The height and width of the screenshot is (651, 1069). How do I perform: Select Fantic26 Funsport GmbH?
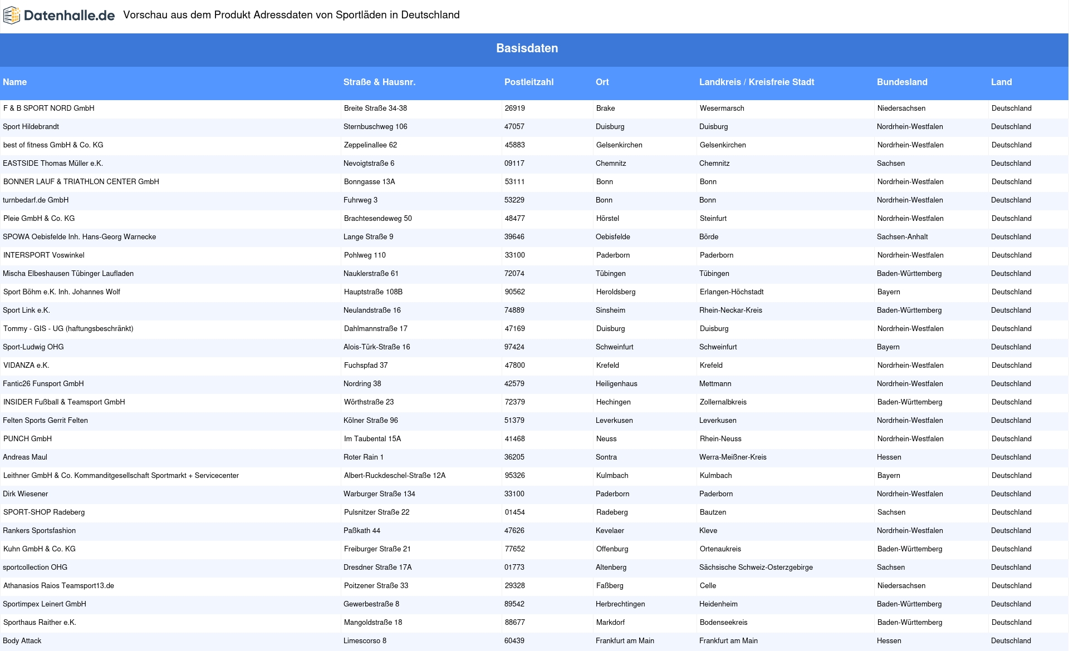pyautogui.click(x=43, y=383)
